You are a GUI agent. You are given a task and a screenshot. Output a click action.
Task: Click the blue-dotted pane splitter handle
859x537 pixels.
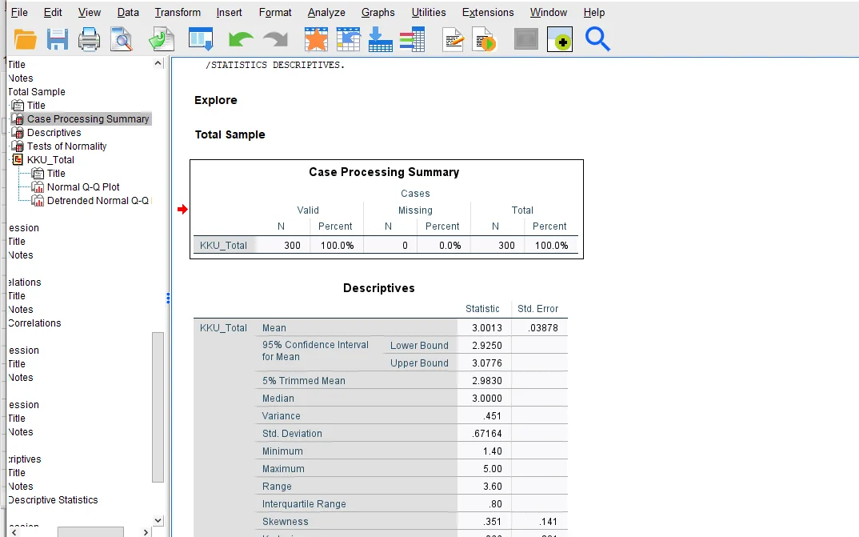pos(168,298)
